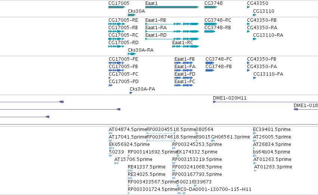Image resolution: width=318 pixels, height=195 pixels.
Task: Select EST AT04874.5prime
Action: [x=111, y=133]
